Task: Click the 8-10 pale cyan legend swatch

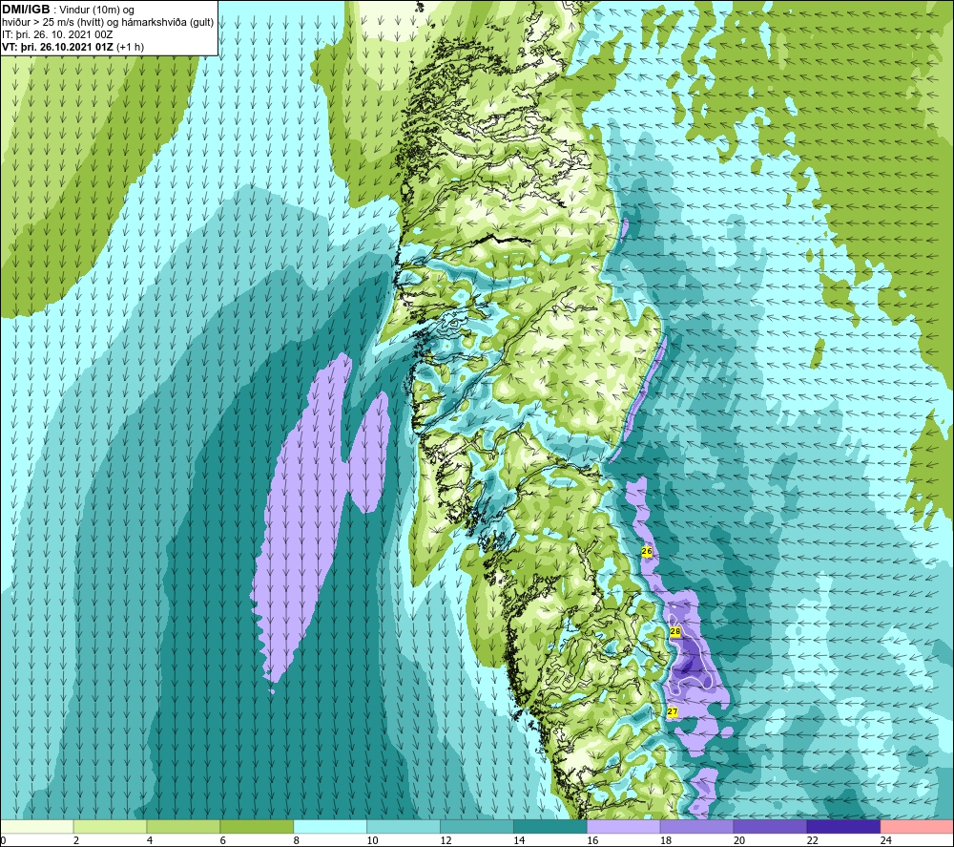Action: click(x=330, y=826)
